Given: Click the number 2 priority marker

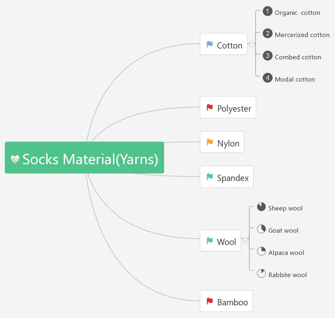Looking at the screenshot, I should [x=267, y=33].
